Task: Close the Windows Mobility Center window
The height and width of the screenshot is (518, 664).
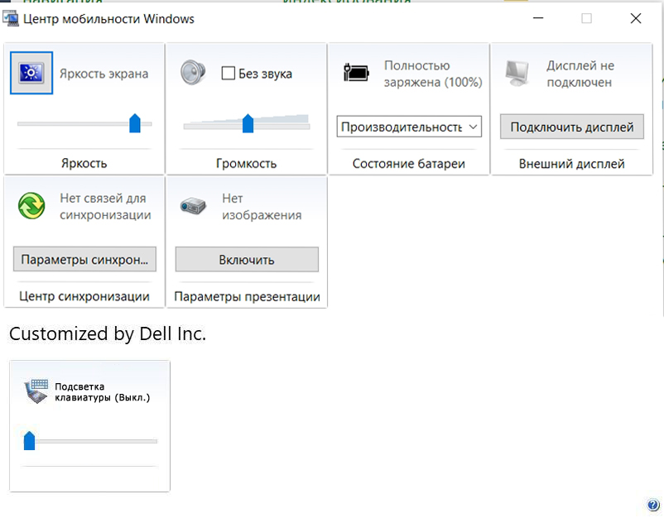Action: (635, 18)
